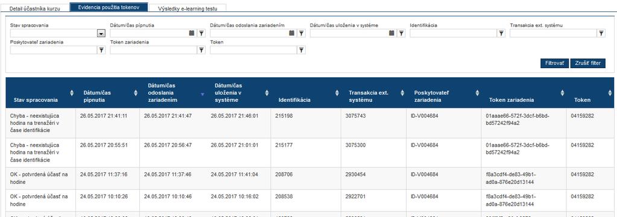The height and width of the screenshot is (217, 617).
Task: Click identification value 208538
Action: pos(283,197)
